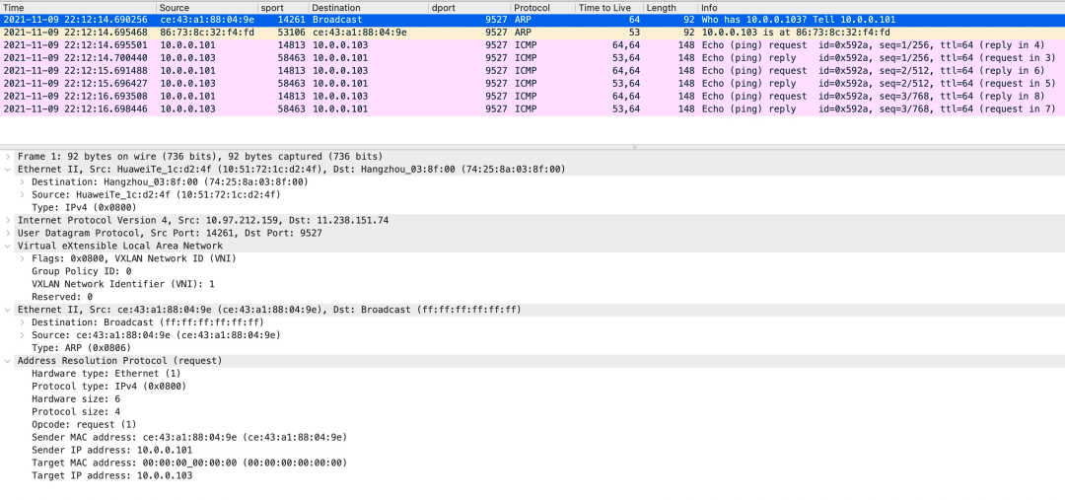Select the Echo request seq=2/512 packet
Image resolution: width=1065 pixels, height=500 pixels.
[x=532, y=71]
